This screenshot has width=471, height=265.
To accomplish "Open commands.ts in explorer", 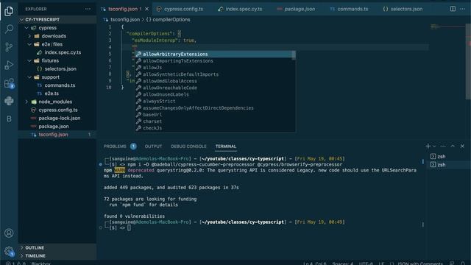I will click(57, 85).
